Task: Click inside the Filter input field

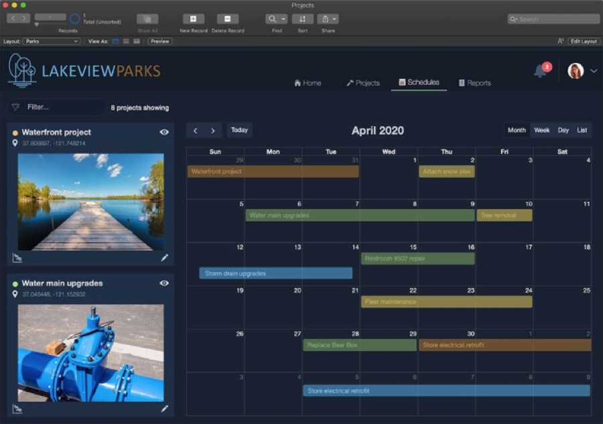Action: (57, 107)
